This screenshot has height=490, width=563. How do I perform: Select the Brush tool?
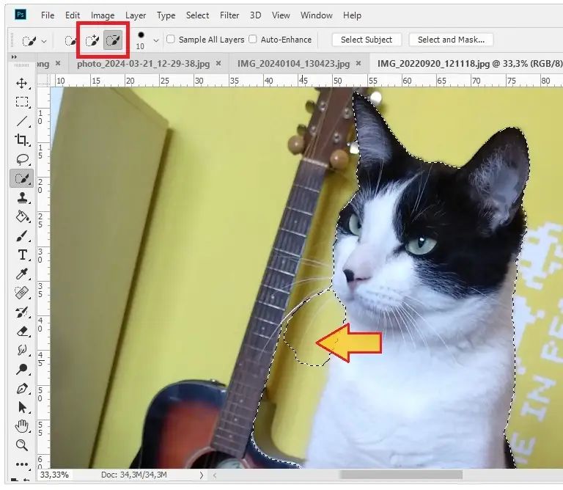coord(22,236)
